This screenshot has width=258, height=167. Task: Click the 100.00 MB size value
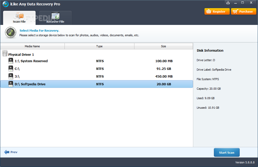point(164,61)
